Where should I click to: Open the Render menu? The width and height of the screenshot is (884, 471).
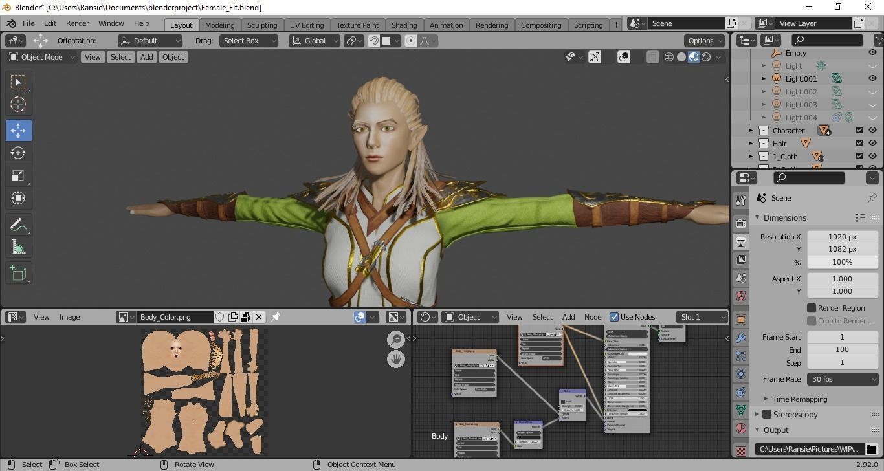pos(77,23)
